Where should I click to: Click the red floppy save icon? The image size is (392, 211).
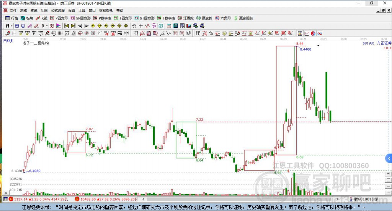tap(189, 26)
